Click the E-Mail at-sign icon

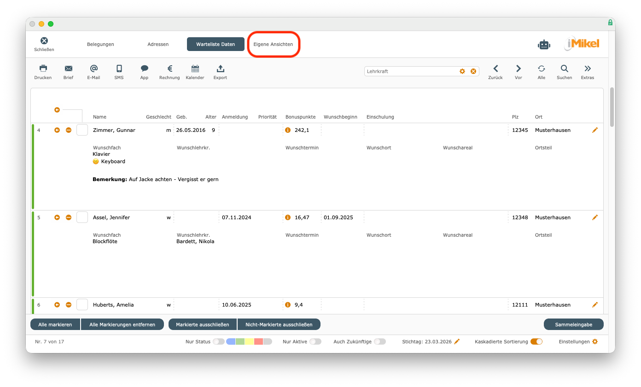click(x=93, y=69)
